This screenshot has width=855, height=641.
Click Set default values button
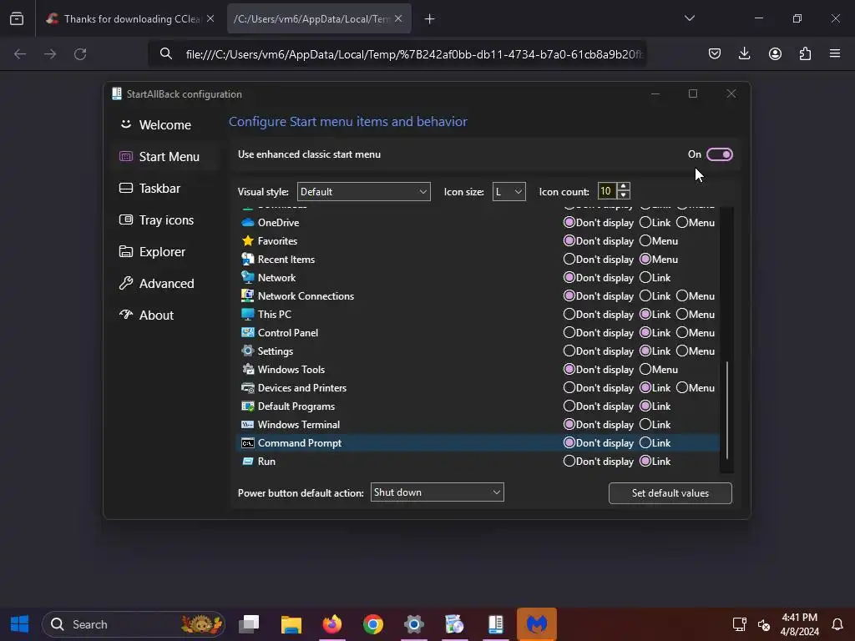point(670,493)
